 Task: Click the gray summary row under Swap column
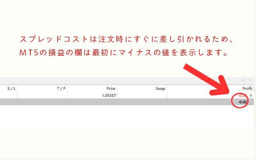[x=142, y=102]
